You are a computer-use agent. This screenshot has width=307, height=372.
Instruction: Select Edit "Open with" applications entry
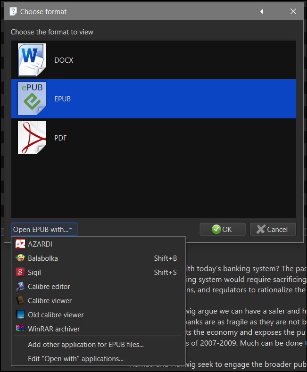pos(98,359)
